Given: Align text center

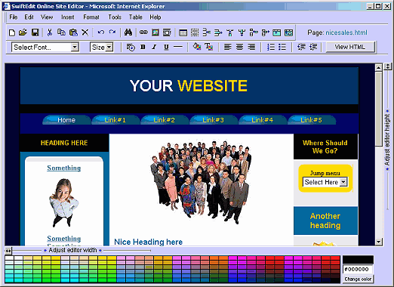Looking at the screenshot, I should (x=239, y=47).
